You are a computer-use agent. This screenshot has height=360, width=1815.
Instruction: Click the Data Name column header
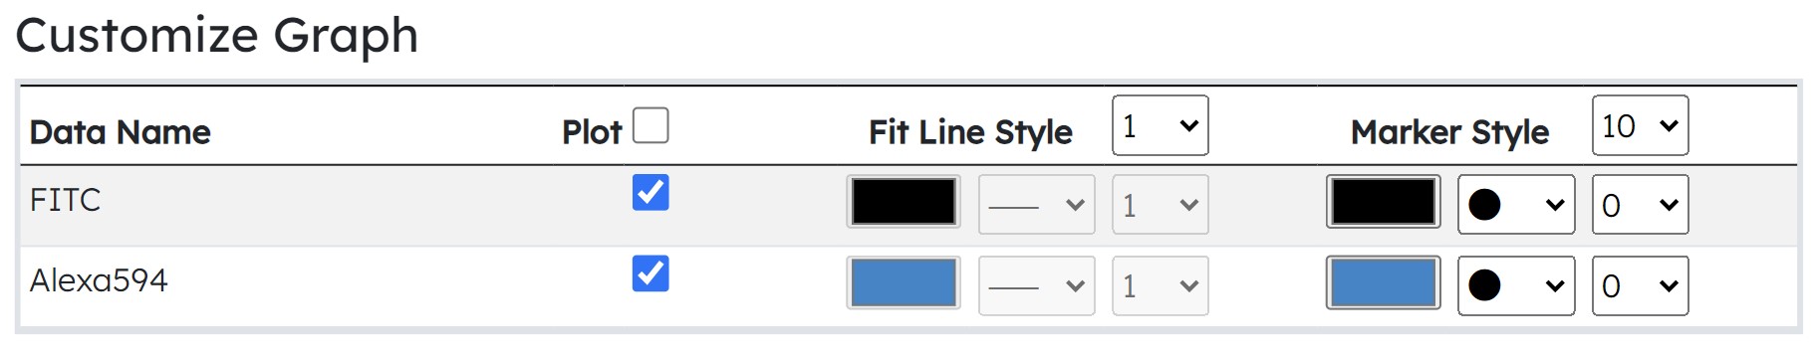[121, 132]
